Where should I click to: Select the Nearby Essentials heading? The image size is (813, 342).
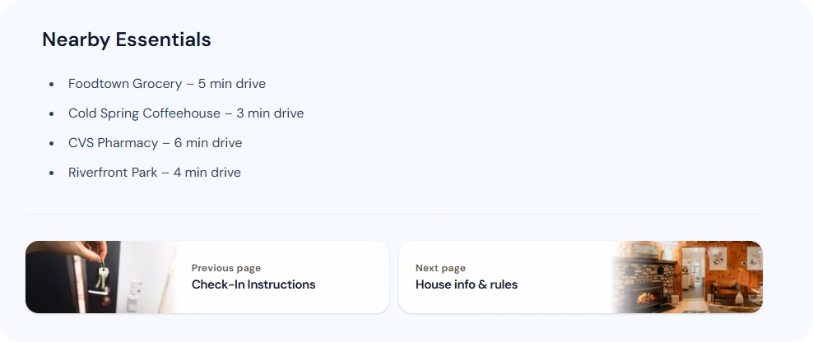[x=127, y=39]
